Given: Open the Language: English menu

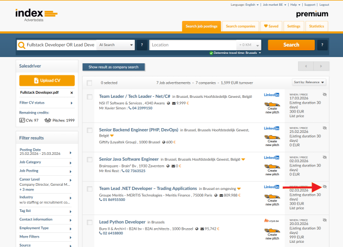Looking at the screenshot, I should (x=245, y=5).
